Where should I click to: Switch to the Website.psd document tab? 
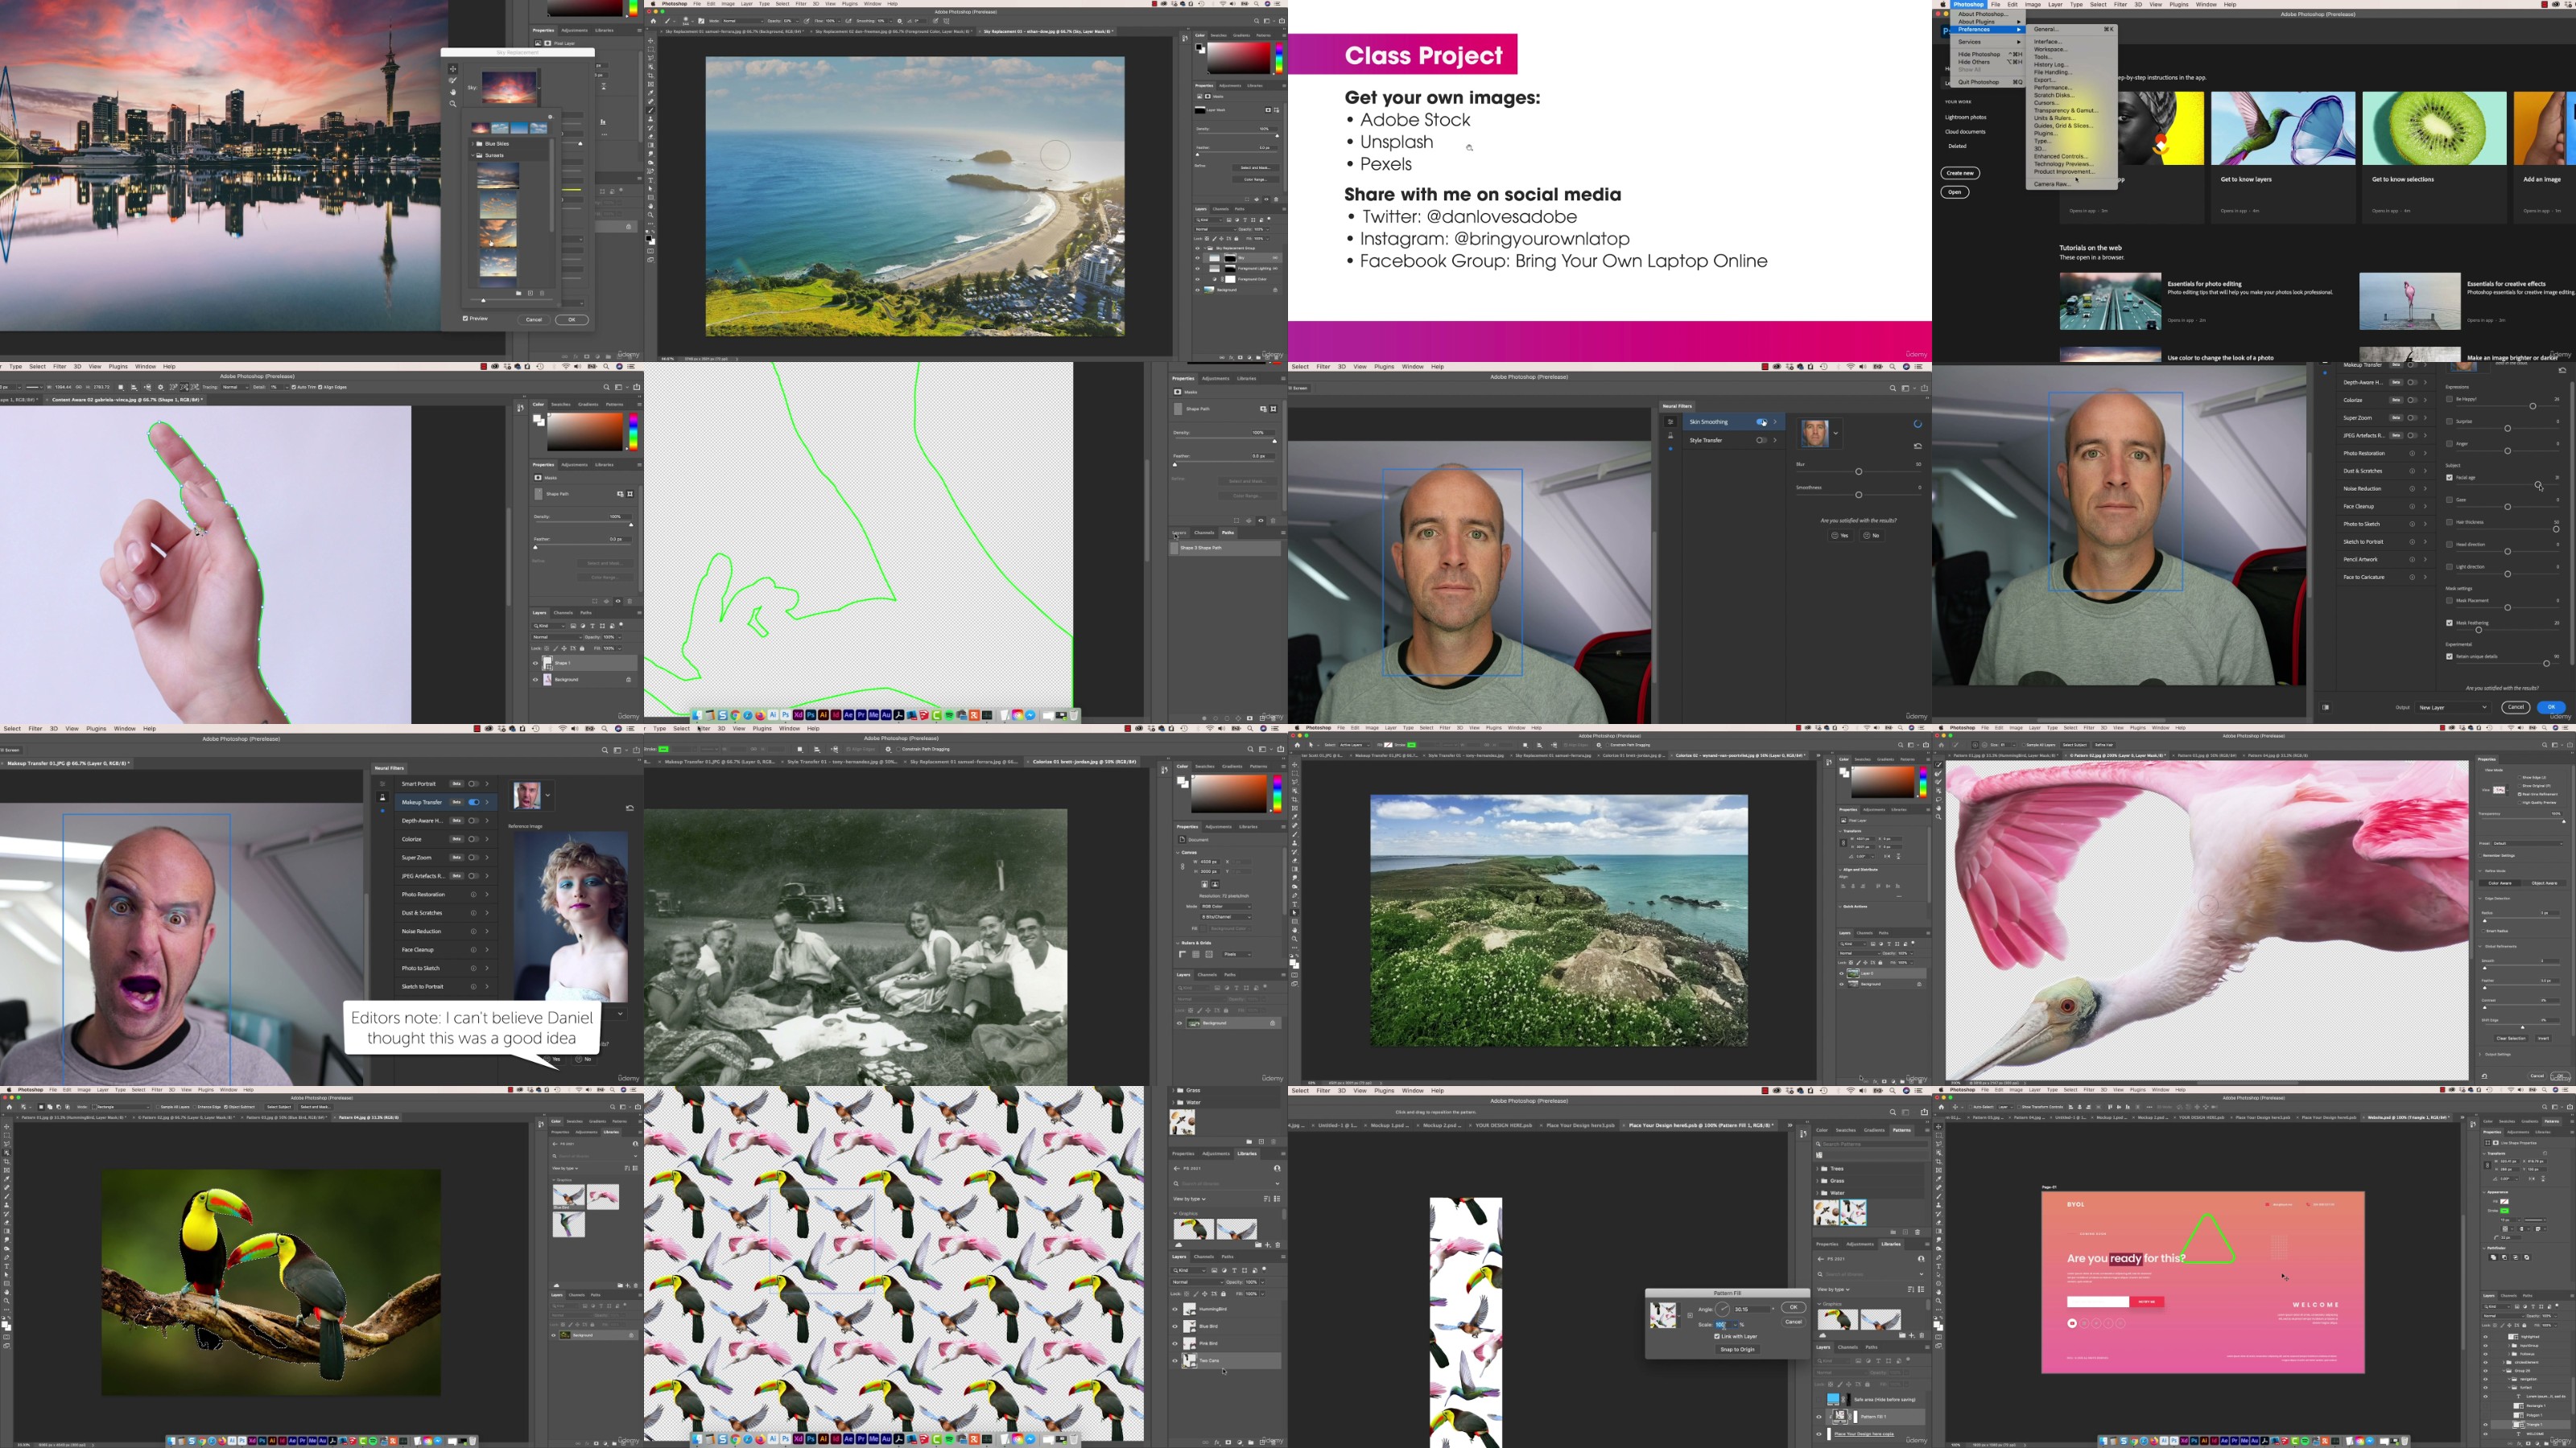click(2405, 1117)
